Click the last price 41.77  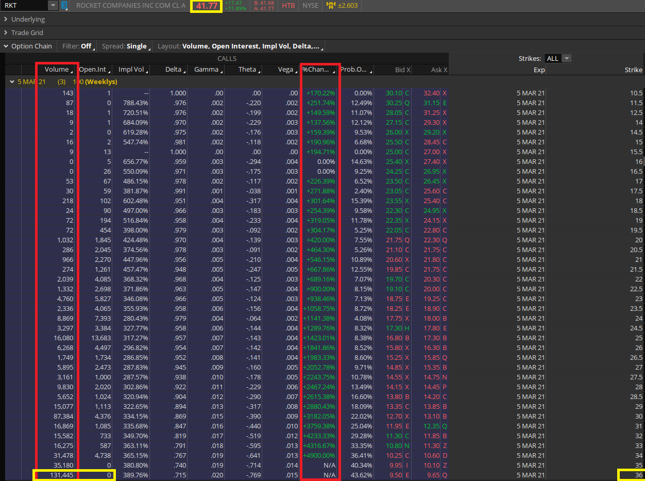[207, 6]
